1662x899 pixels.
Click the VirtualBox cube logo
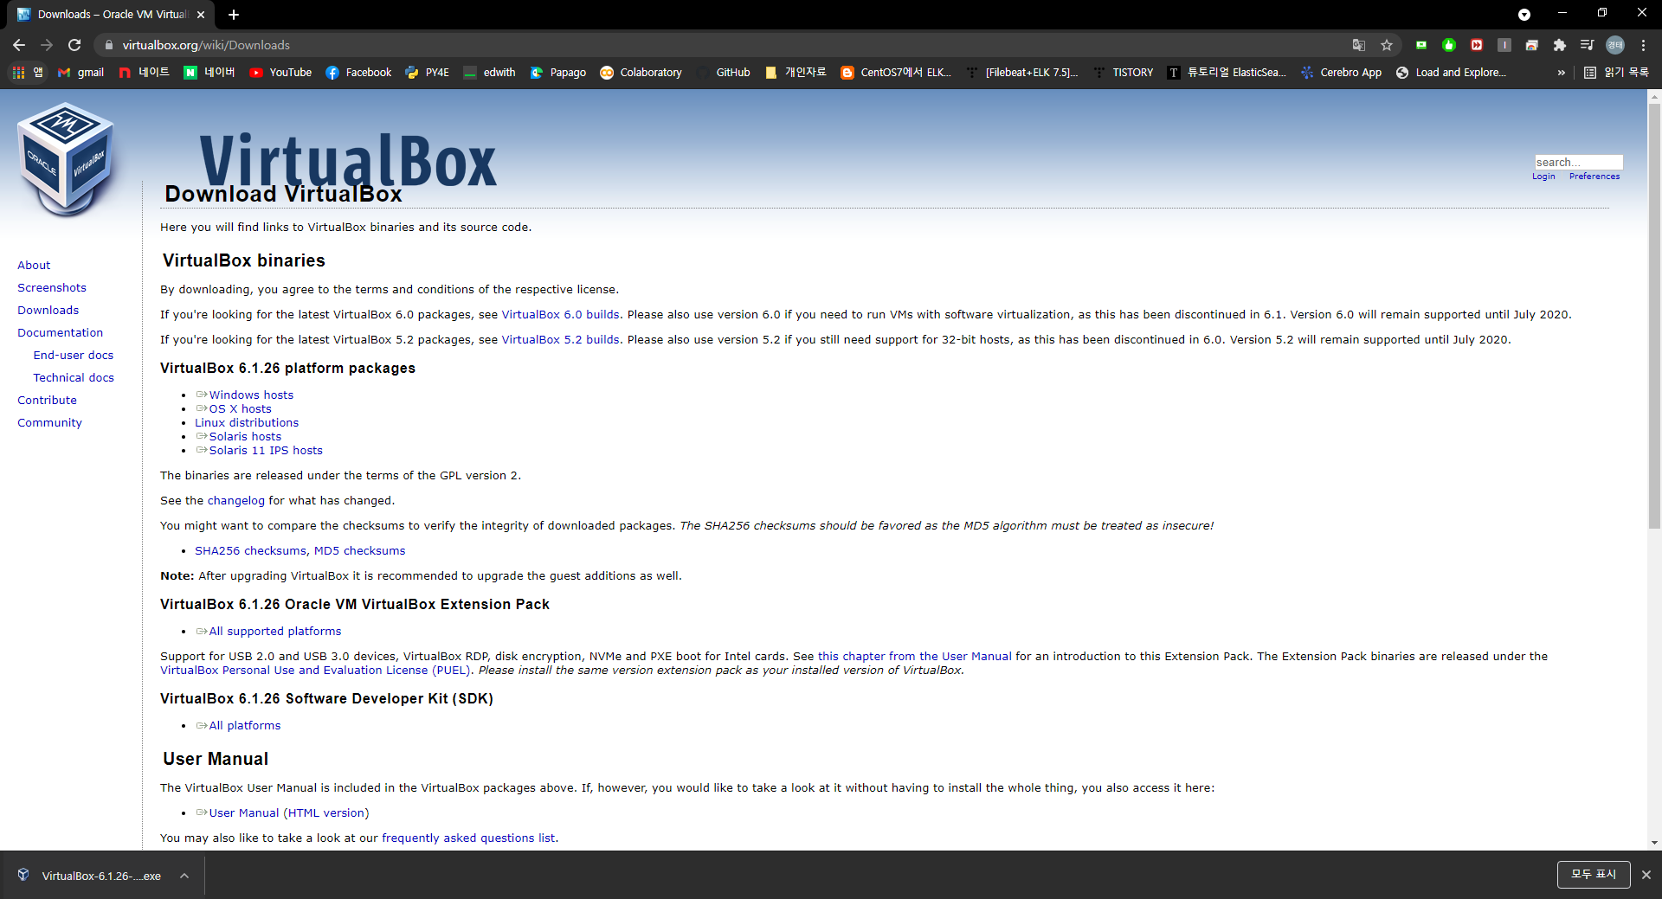click(x=66, y=159)
